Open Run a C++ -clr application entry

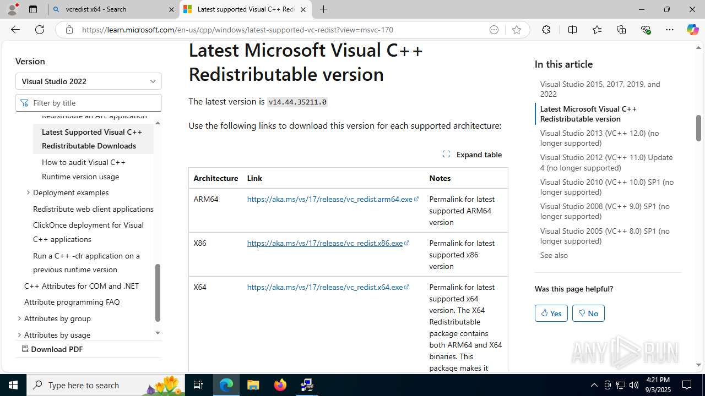tap(86, 262)
